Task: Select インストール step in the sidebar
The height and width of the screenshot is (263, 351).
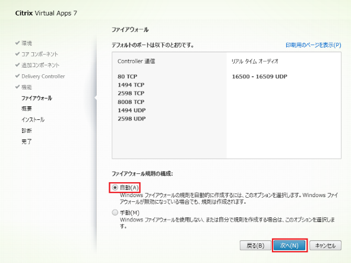Action: 33,120
